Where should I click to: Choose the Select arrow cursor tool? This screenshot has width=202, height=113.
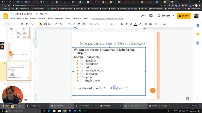(41, 24)
